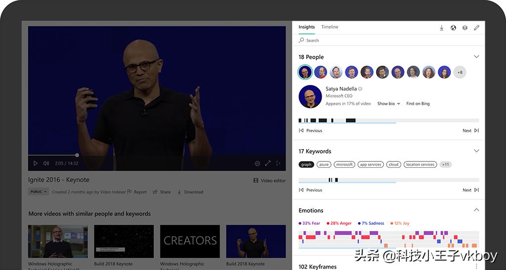Focus the insights Search field
The height and width of the screenshot is (270, 506).
388,40
